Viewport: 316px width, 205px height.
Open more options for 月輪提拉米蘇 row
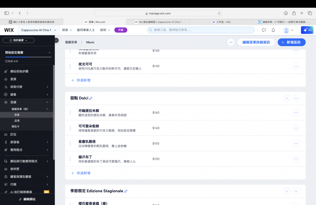[x=296, y=113]
